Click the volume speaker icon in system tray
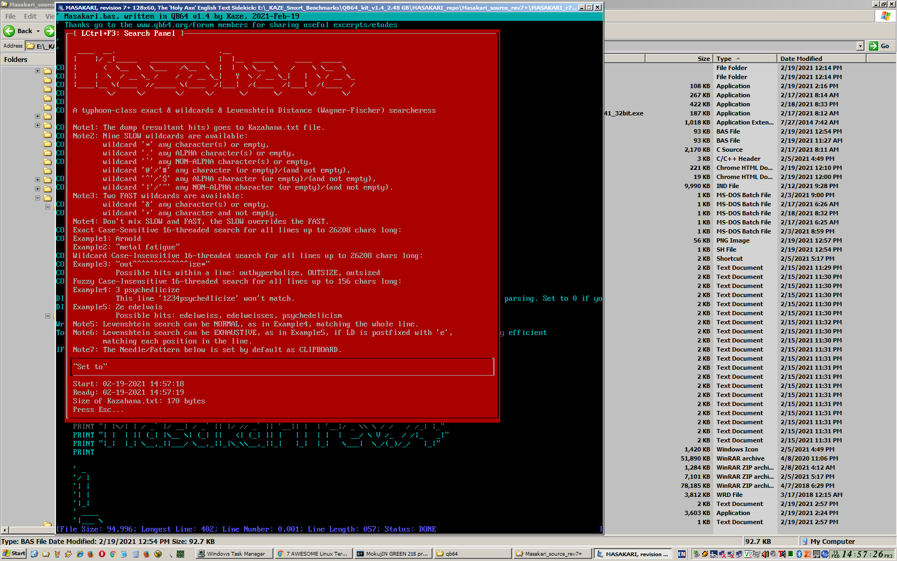This screenshot has height=561, width=897. tap(765, 554)
